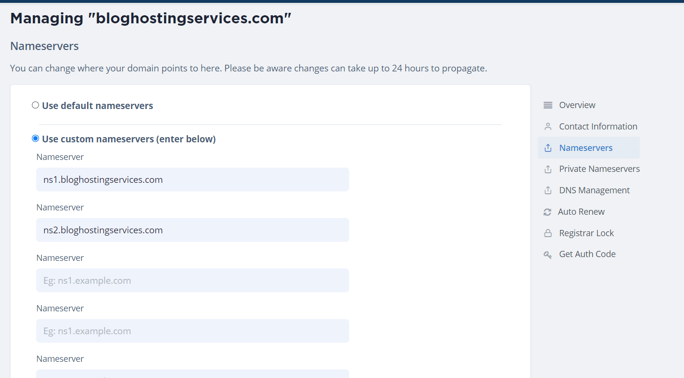Image resolution: width=684 pixels, height=378 pixels.
Task: Click the DNS Management icon
Action: pos(547,189)
